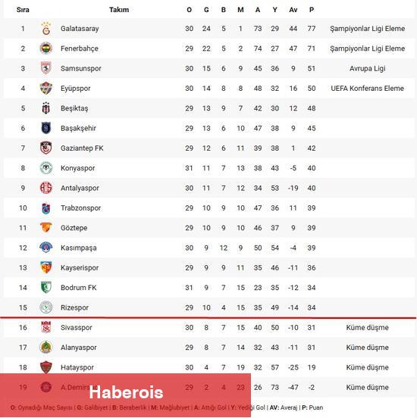Open the Beşiktaş club logo
The height and width of the screenshot is (418, 417).
tap(46, 108)
